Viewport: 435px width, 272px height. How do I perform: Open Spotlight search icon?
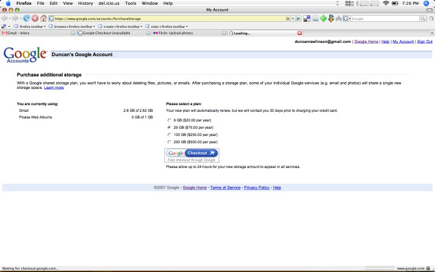click(426, 4)
